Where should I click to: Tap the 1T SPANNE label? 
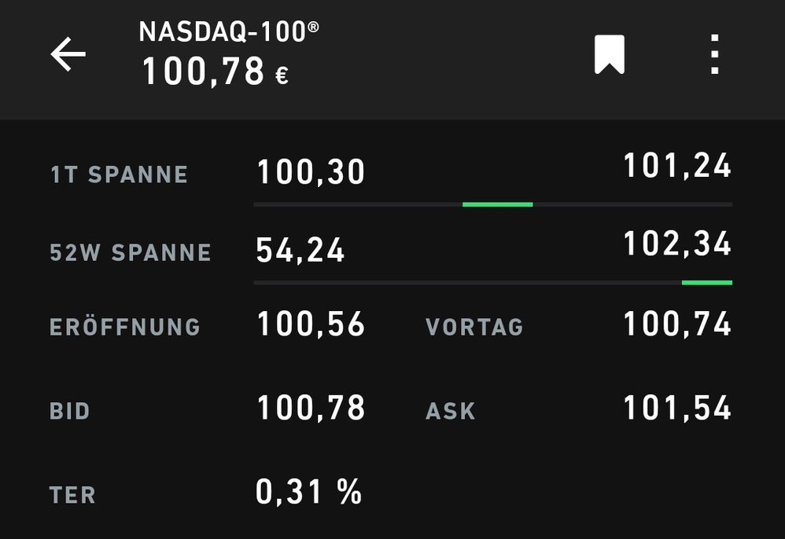coord(120,174)
